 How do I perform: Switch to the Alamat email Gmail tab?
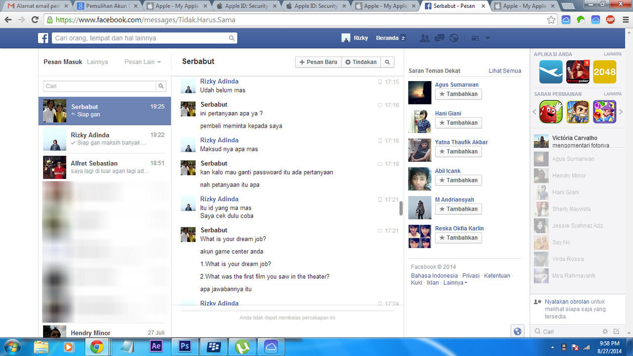point(37,6)
